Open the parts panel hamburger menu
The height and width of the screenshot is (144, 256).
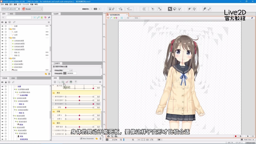point(49,22)
